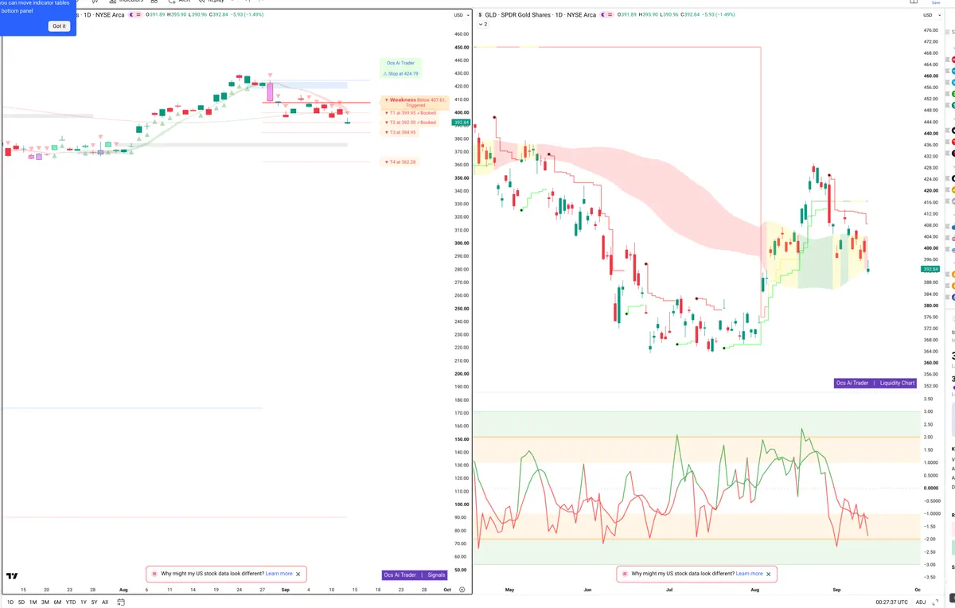
Task: Click the Save button at top right
Action: click(x=936, y=2)
